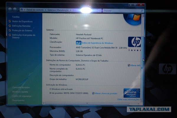Open Índice de Experiência do Windows link
The height and width of the screenshot is (118, 177).
[97, 43]
